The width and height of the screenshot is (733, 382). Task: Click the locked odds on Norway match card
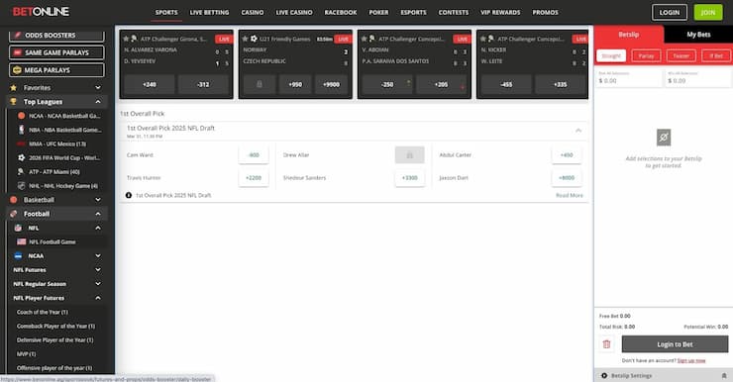260,84
